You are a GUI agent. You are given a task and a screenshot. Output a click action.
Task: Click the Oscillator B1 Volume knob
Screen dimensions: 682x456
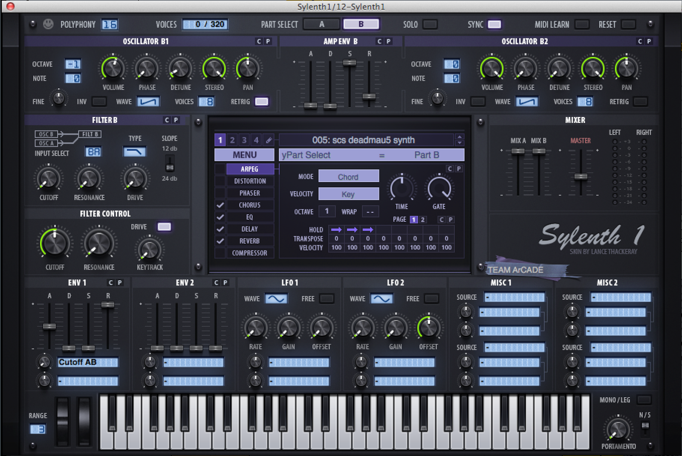coord(113,69)
